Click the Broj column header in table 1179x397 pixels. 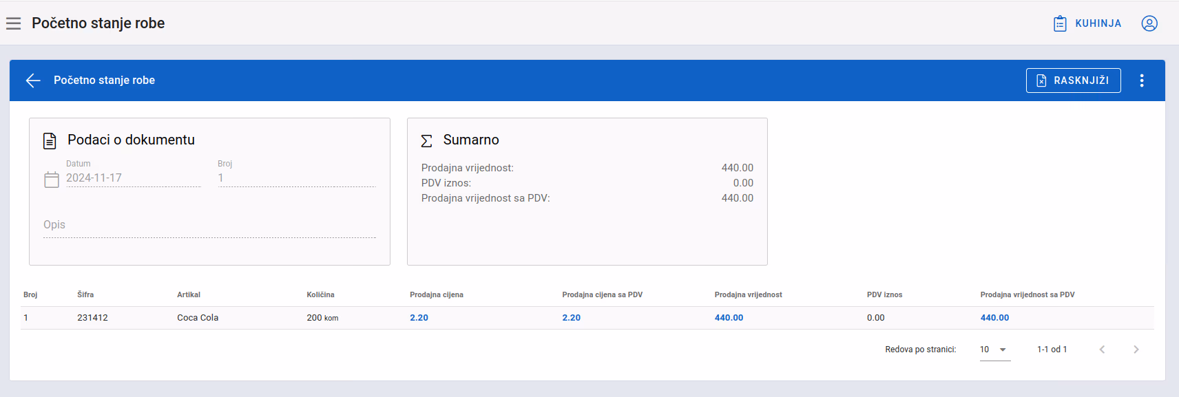[30, 294]
